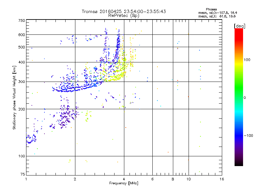Click the 'RwPretec (8p)' subtitle

[124, 16]
